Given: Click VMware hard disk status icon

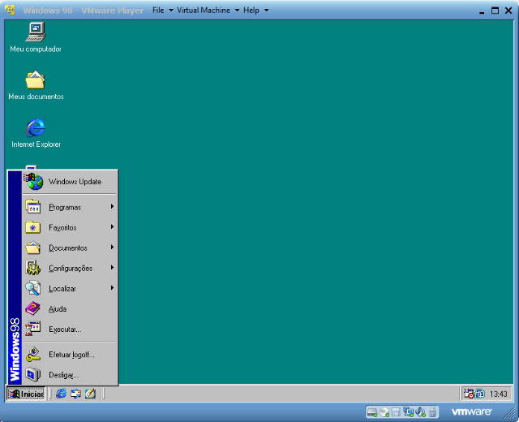Looking at the screenshot, I should click(x=372, y=412).
